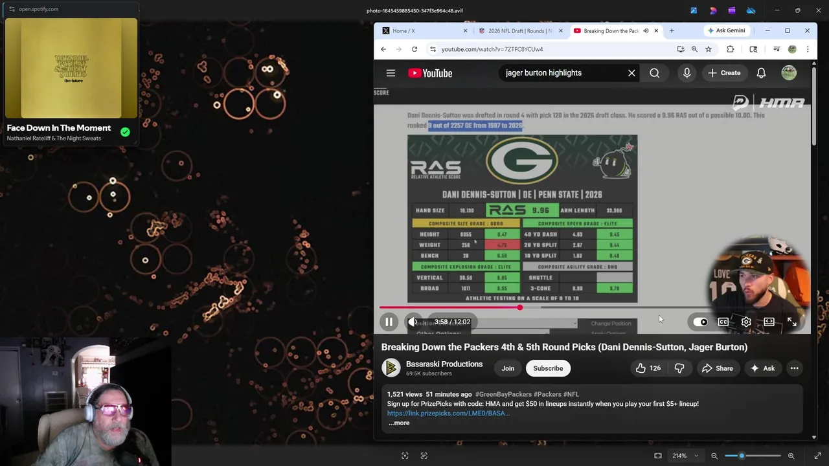The height and width of the screenshot is (466, 829).
Task: Open the address bar zoom magnifier
Action: click(694, 49)
